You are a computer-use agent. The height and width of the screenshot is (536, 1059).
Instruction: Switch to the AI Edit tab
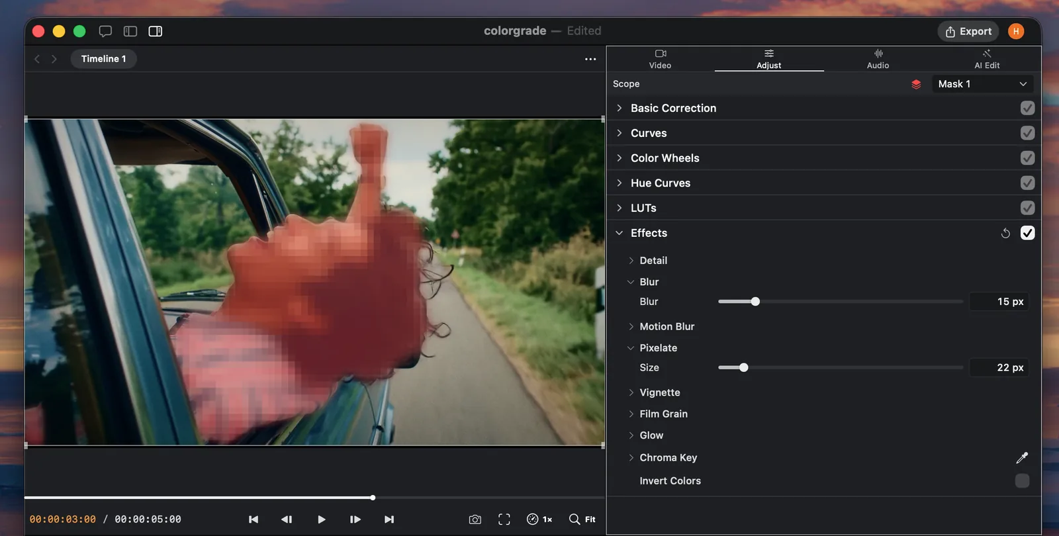click(x=987, y=59)
